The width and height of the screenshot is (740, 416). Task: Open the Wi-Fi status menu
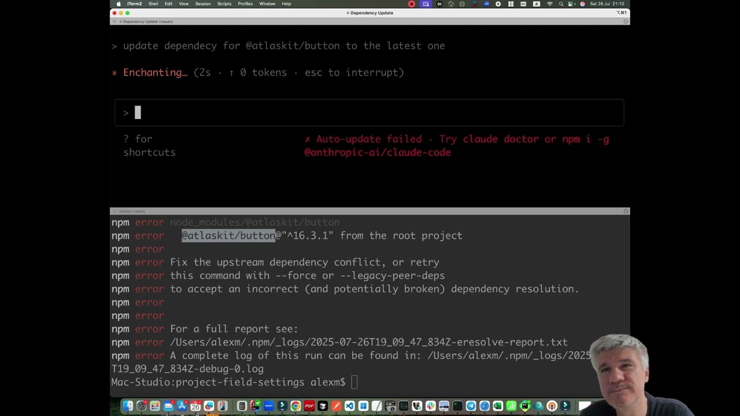[x=550, y=4]
